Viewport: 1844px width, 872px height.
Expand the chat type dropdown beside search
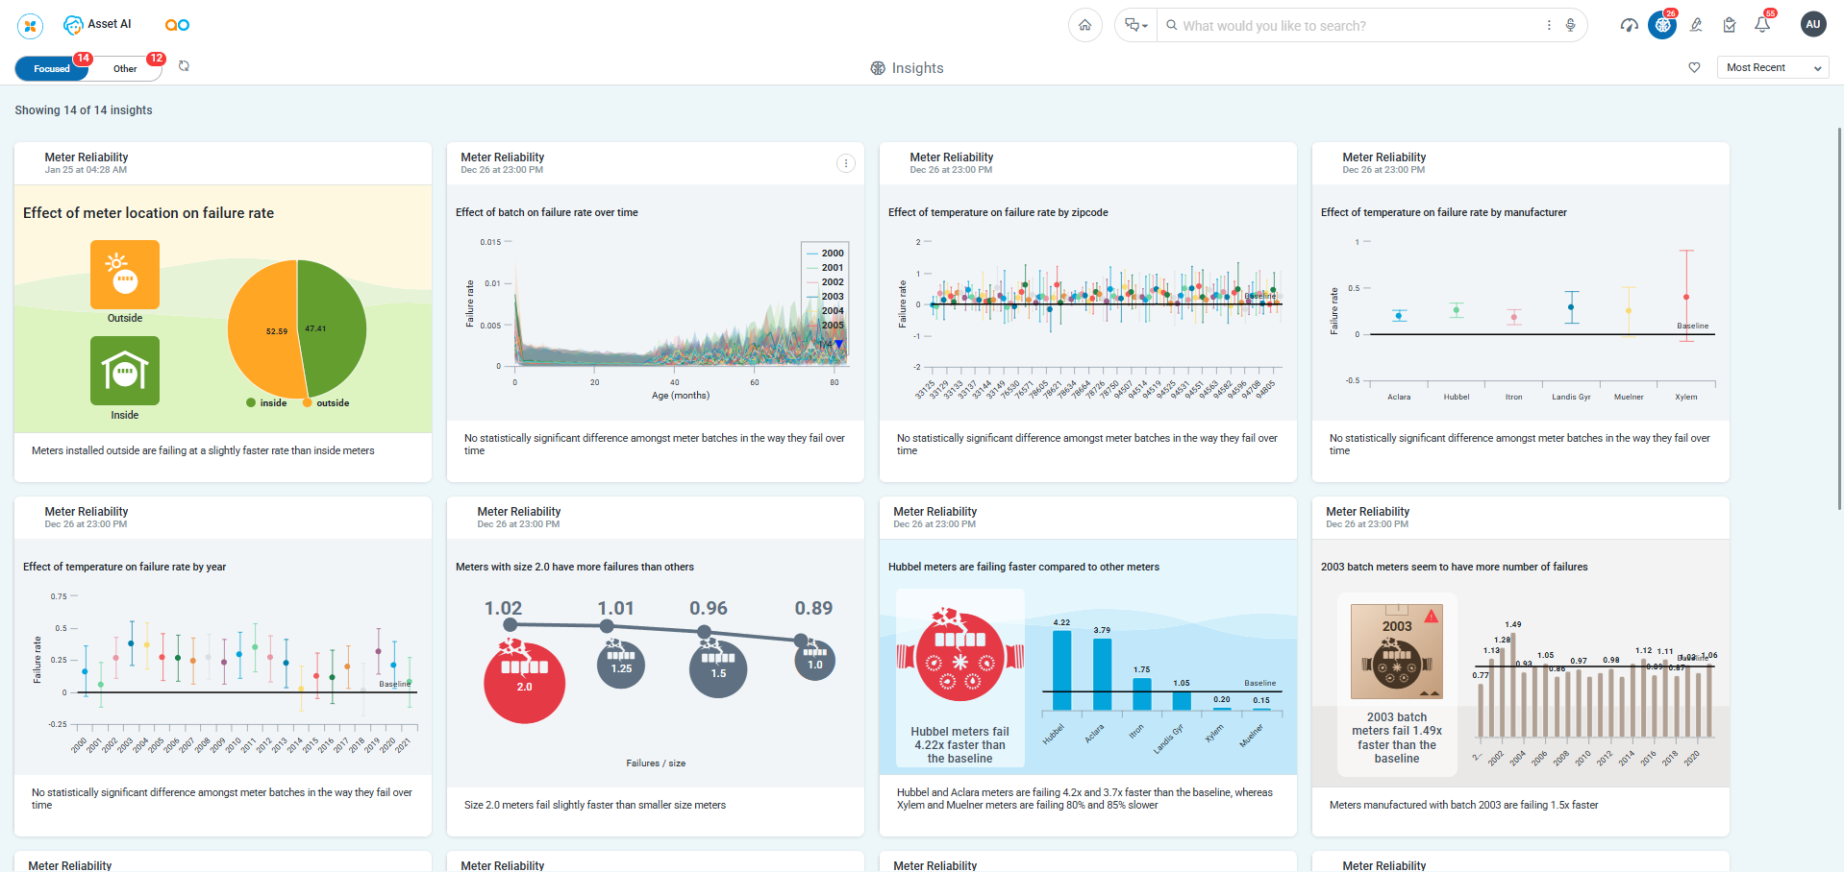(x=1136, y=25)
